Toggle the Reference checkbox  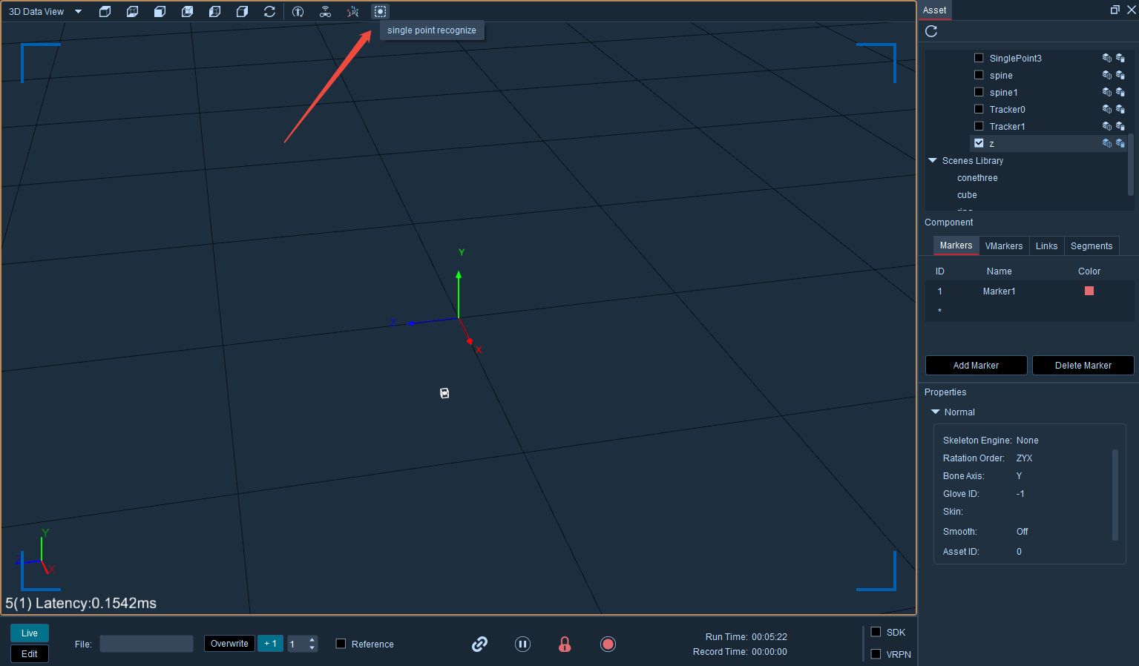[341, 644]
